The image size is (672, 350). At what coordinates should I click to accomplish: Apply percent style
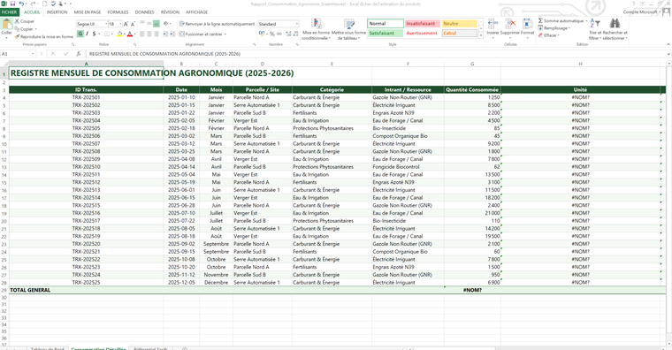[x=271, y=34]
